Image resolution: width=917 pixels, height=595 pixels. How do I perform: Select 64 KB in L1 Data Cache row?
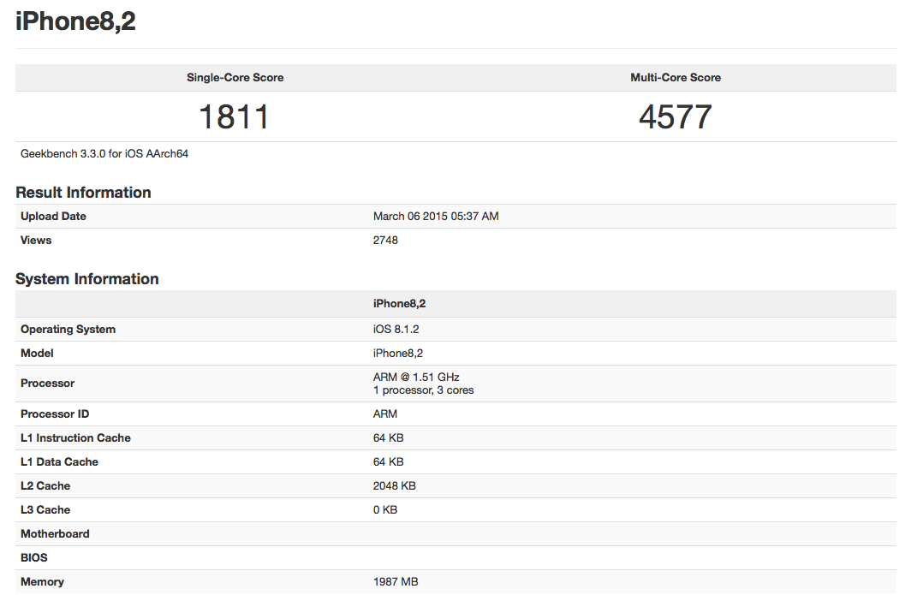(389, 461)
